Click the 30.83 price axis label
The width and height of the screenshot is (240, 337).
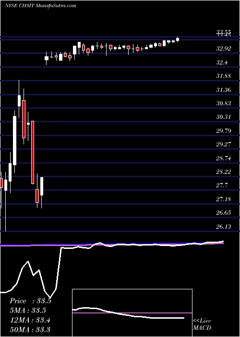tap(223, 104)
